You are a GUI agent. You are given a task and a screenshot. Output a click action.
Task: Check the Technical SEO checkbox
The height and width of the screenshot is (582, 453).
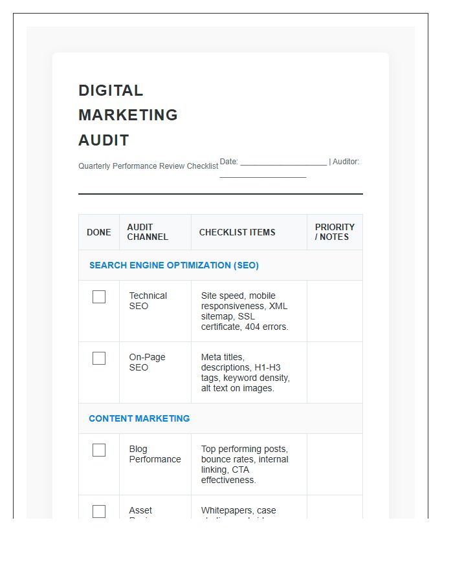[x=99, y=297]
